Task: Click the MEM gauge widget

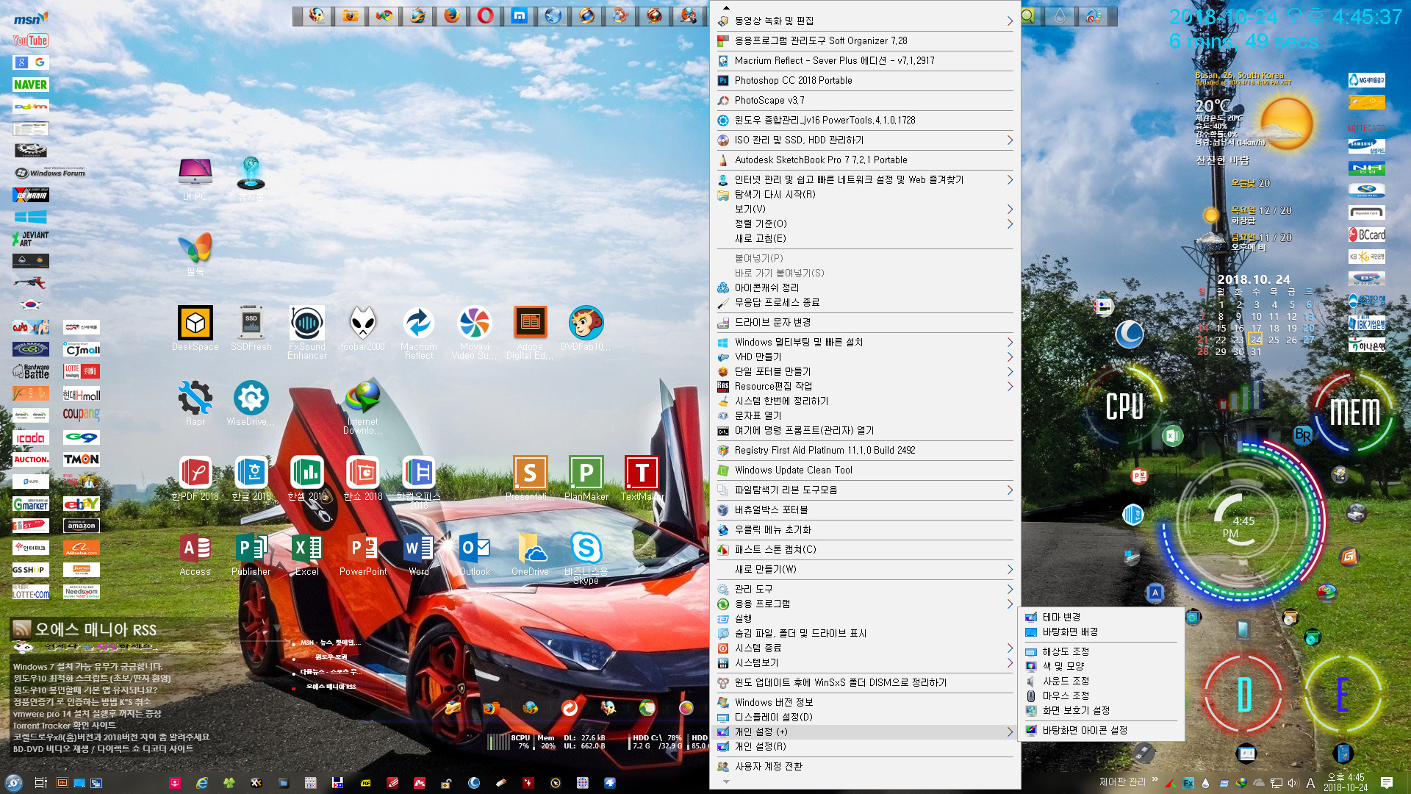Action: pyautogui.click(x=1354, y=412)
